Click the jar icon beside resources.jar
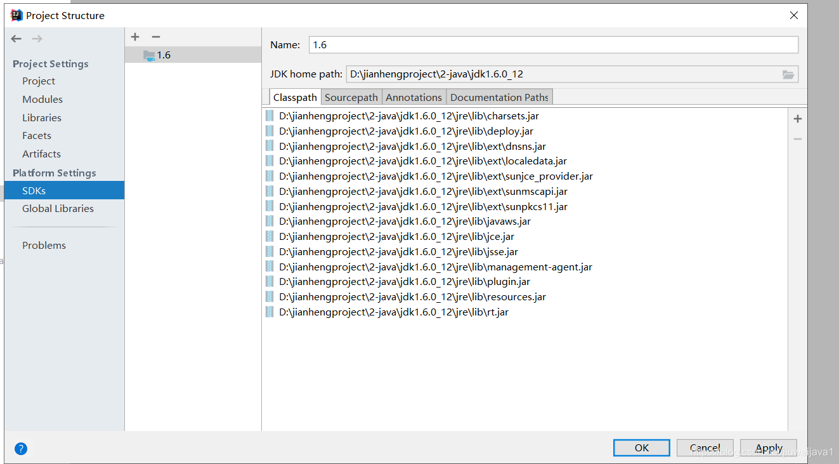Viewport: 839px width, 464px height. (x=270, y=297)
